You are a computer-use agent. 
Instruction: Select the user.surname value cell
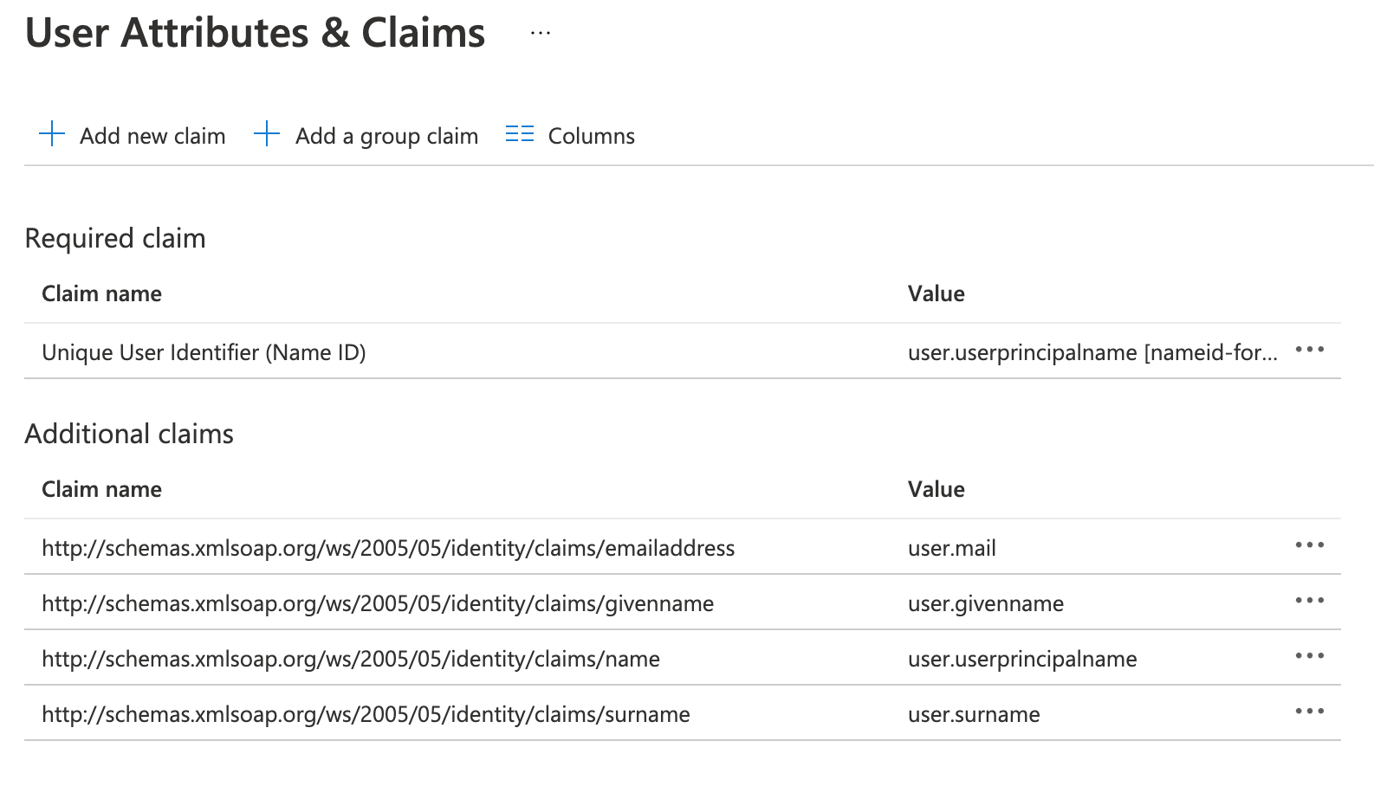click(974, 714)
